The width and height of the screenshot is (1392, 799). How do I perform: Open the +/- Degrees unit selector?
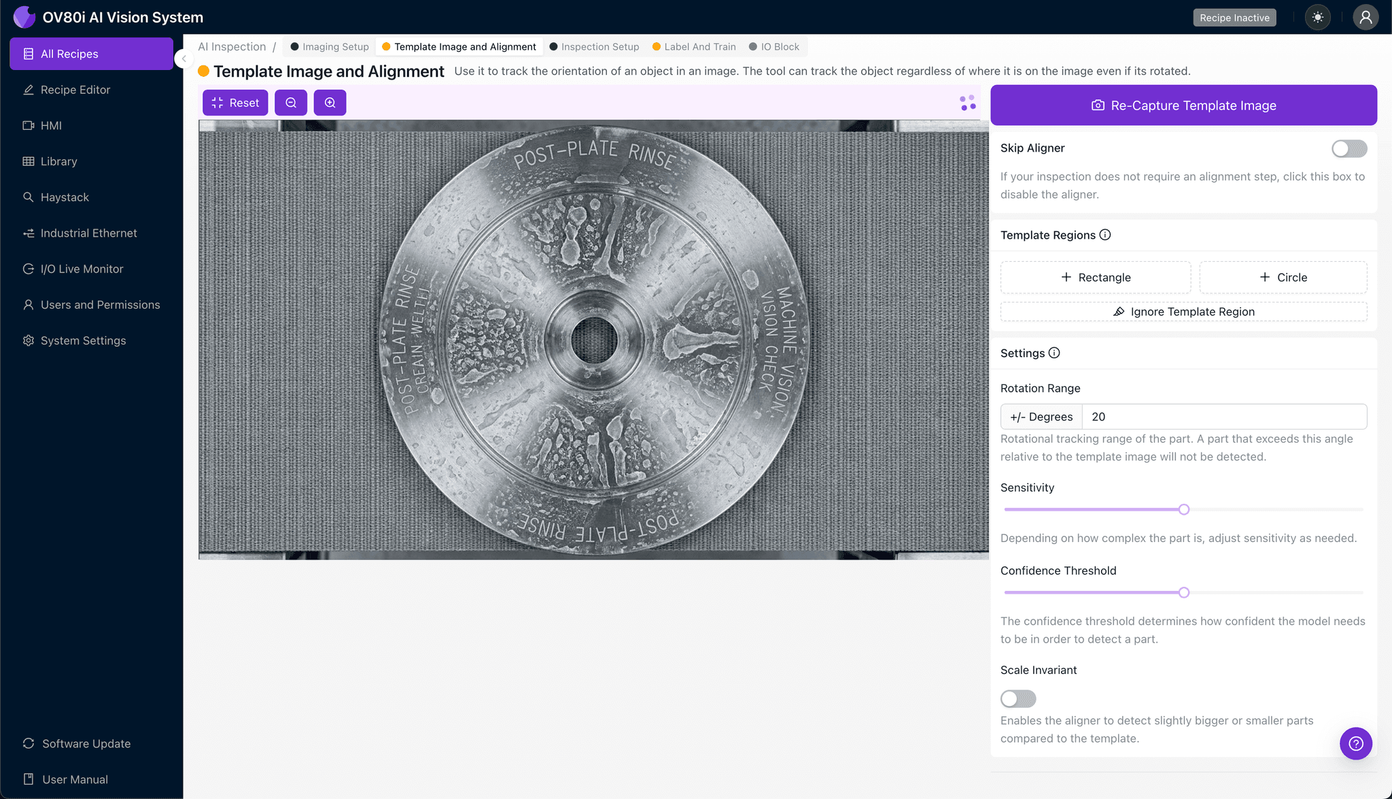1041,416
